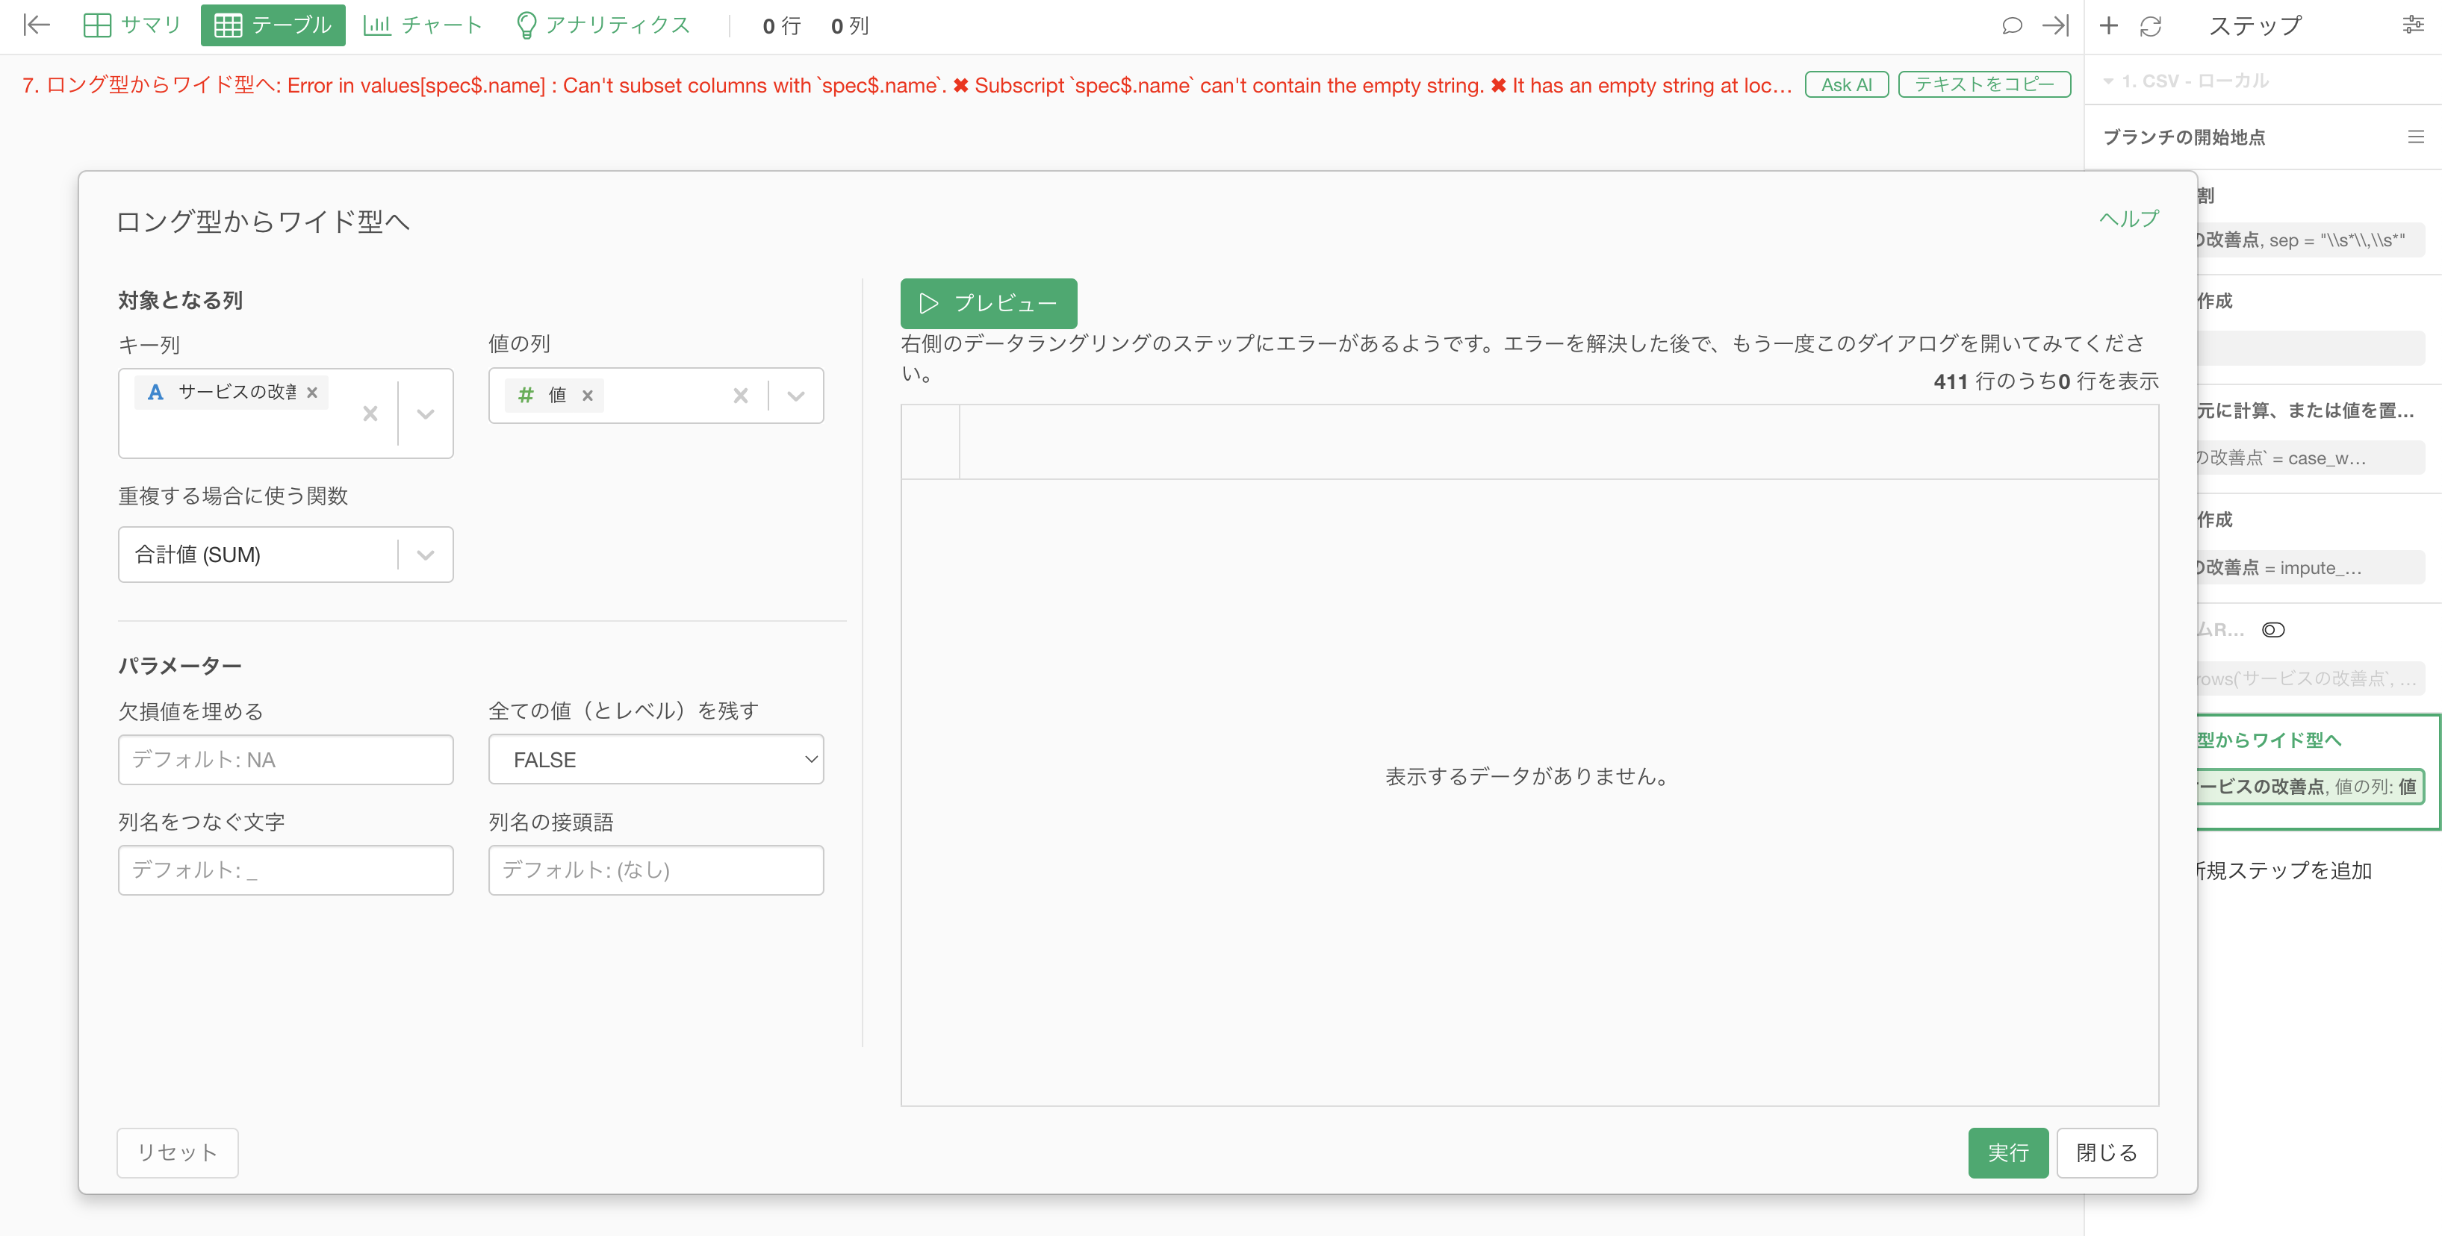Image resolution: width=2442 pixels, height=1236 pixels.
Task: Switch to the チャート tab
Action: [x=423, y=25]
